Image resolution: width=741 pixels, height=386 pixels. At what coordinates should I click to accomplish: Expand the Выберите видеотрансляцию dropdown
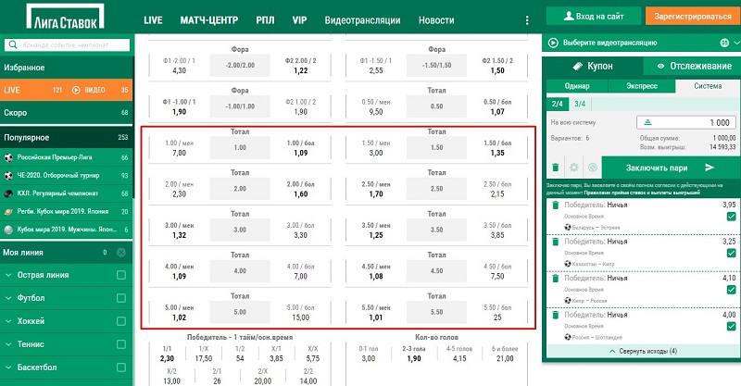(x=724, y=42)
